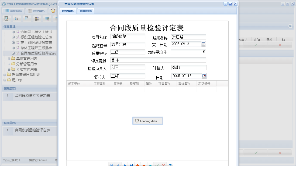296x191 pixels.
Task: Switch to the 使用指南 tab
Action: coord(86,11)
